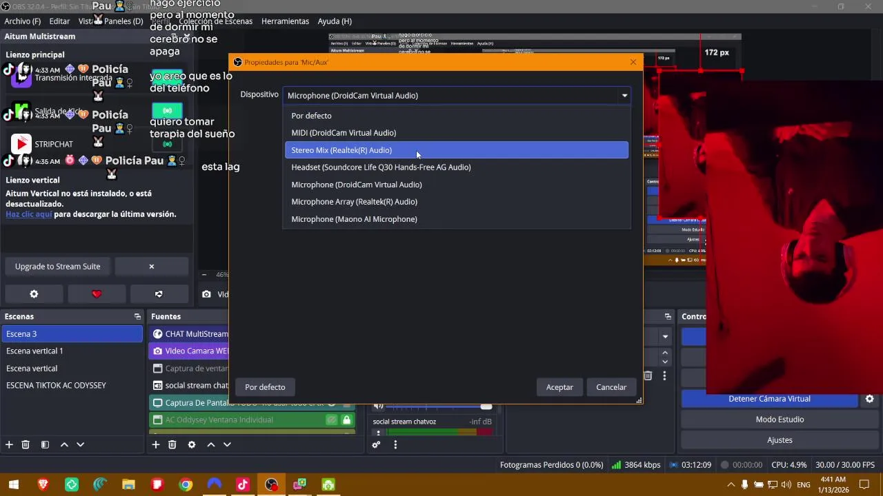
Task: Click the red heart button in Aitum panel
Action: point(97,294)
